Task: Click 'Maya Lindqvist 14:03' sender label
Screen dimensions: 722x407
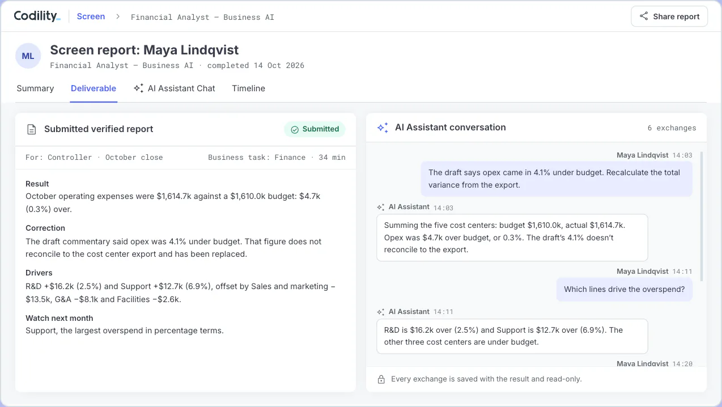Action: (x=655, y=155)
